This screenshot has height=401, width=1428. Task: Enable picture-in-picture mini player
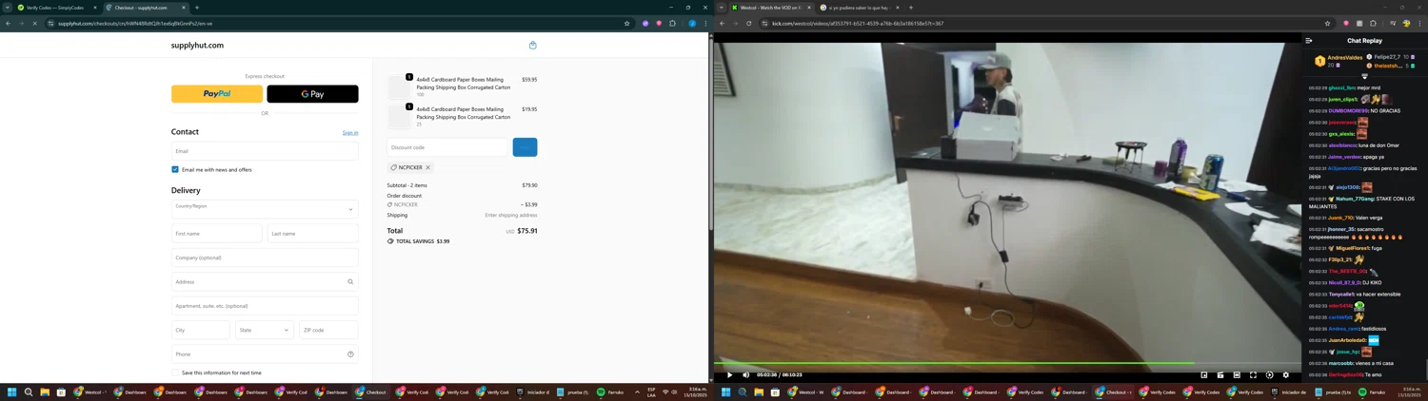(1203, 375)
